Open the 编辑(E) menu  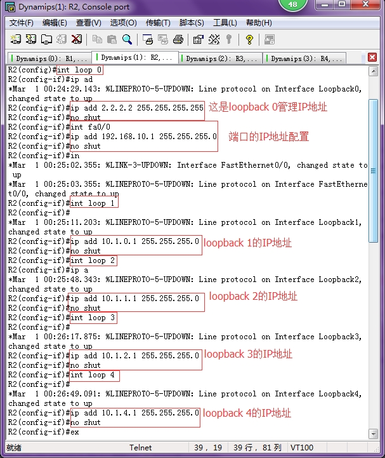click(x=55, y=23)
